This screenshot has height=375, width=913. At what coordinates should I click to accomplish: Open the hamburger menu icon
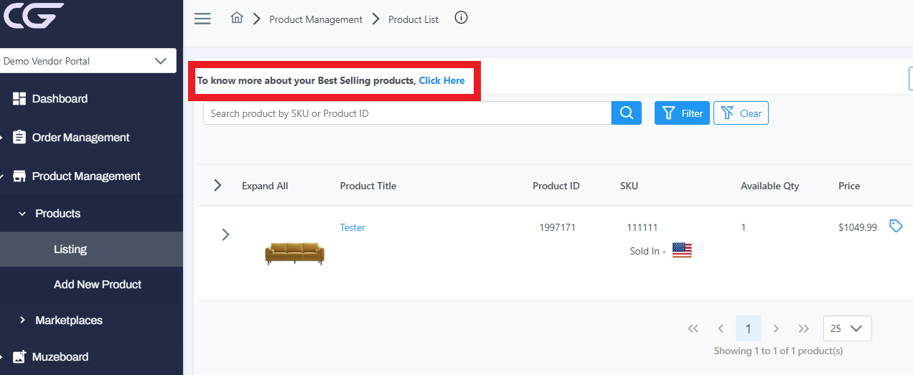tap(202, 19)
